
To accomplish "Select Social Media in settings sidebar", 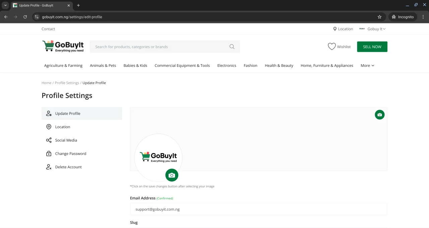I will [66, 140].
